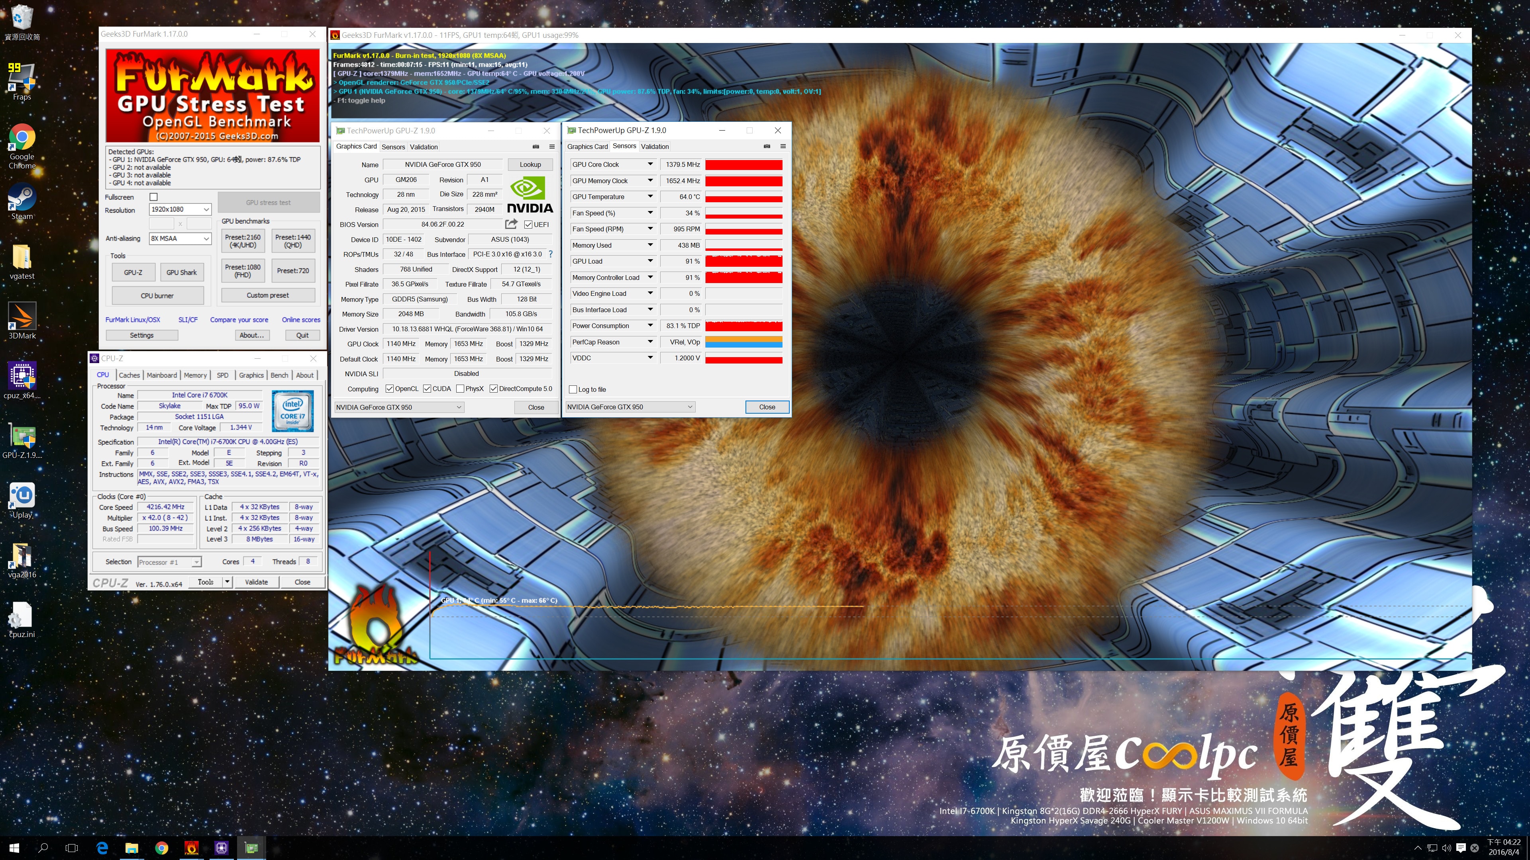Click the screenshot camera icon in GPU-Z Sensors window
This screenshot has height=860, width=1530.
tap(767, 146)
